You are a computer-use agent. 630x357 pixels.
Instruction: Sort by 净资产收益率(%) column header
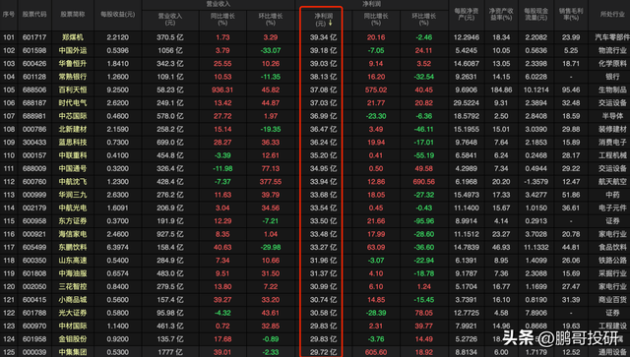(501, 15)
